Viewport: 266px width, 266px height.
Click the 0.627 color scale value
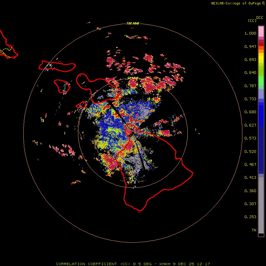point(250,125)
